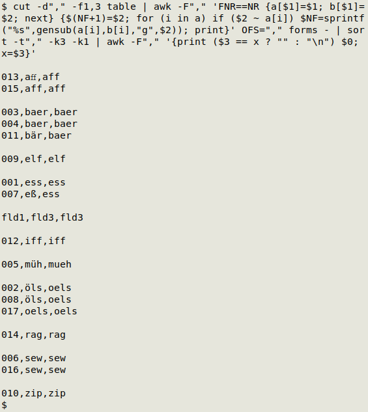Click the line 015,aff,aff
The image size is (368, 412).
pyautogui.click(x=33, y=89)
